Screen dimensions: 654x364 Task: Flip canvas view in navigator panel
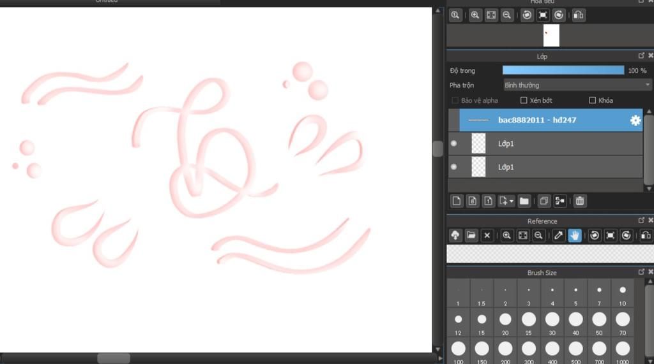pos(579,15)
